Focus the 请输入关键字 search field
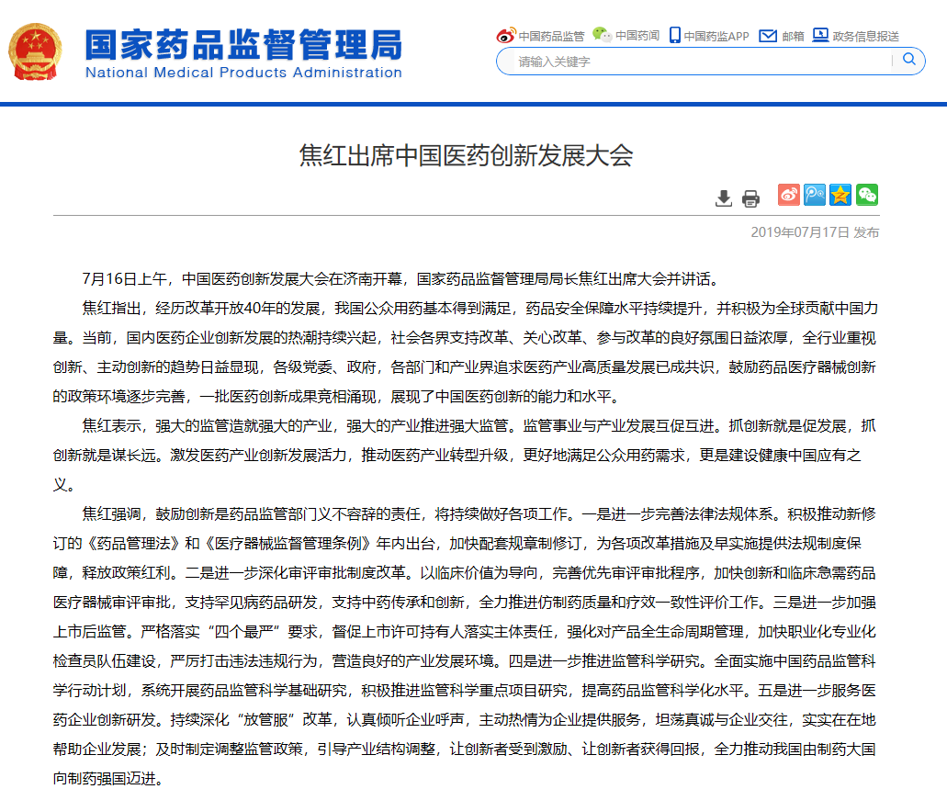The image size is (947, 789). [689, 62]
